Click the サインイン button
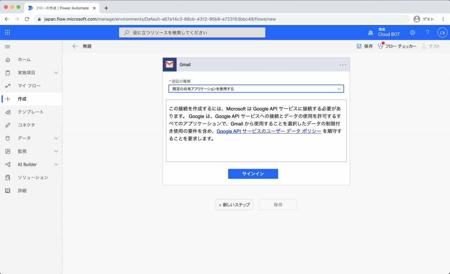The image size is (450, 274). pyautogui.click(x=253, y=174)
